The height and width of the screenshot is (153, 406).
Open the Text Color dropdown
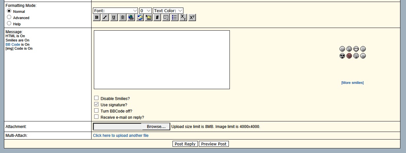pyautogui.click(x=168, y=11)
